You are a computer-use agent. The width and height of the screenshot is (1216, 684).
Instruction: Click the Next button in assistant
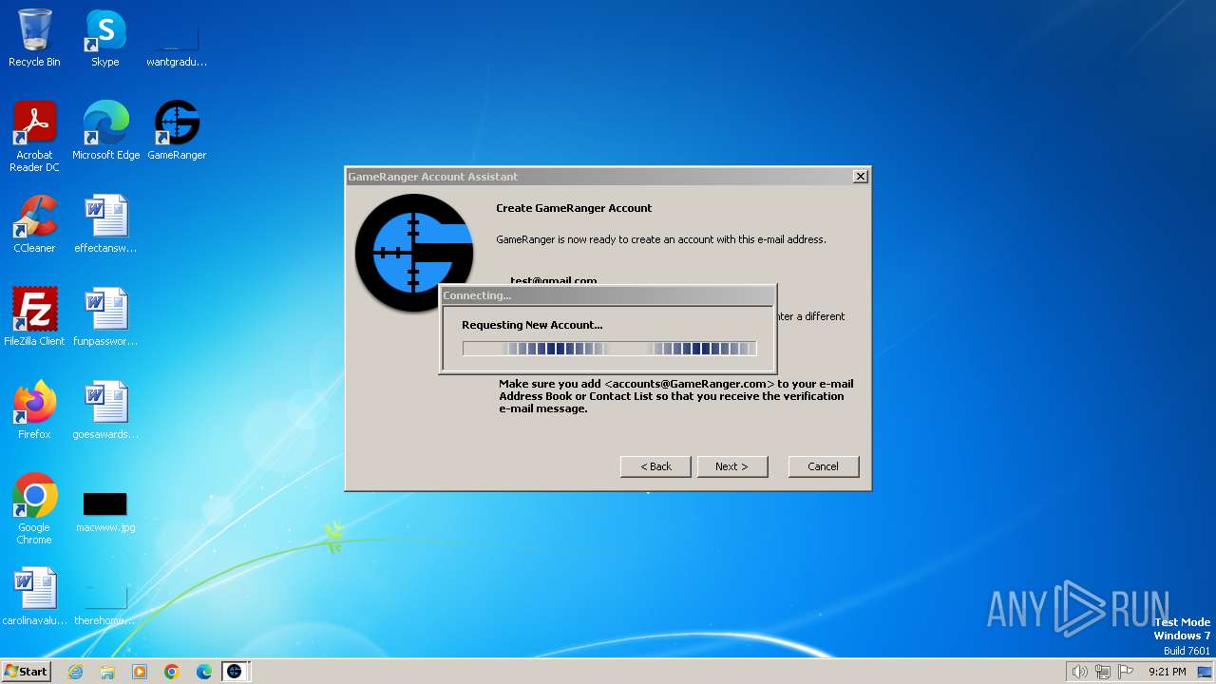[x=732, y=466]
